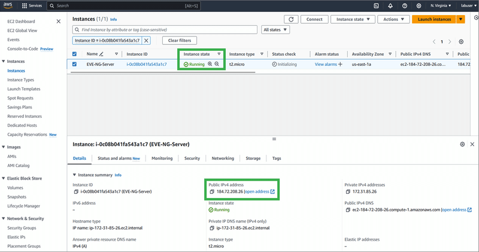Go to the previous results page
The width and height of the screenshot is (479, 252).
click(x=433, y=41)
